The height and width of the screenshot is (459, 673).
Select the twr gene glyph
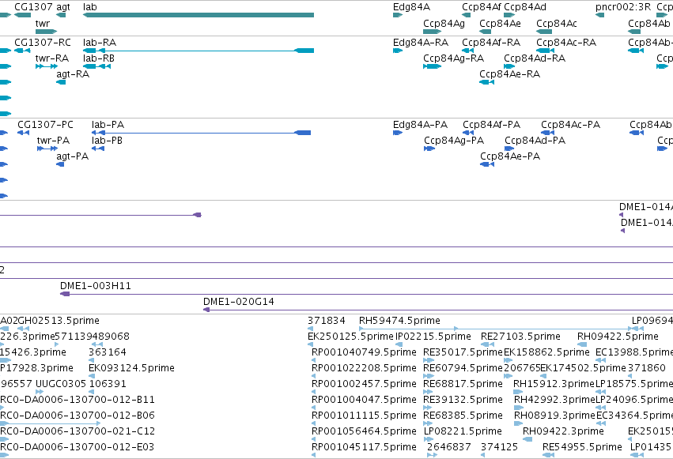[x=47, y=32]
